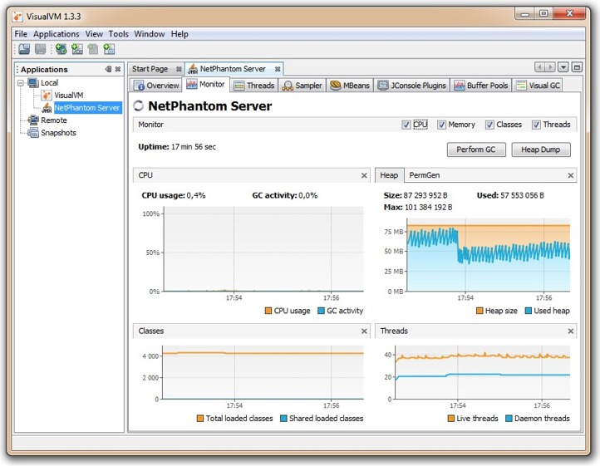Image resolution: width=600 pixels, height=466 pixels.
Task: Switch to the Buffer Pools tab
Action: click(481, 86)
